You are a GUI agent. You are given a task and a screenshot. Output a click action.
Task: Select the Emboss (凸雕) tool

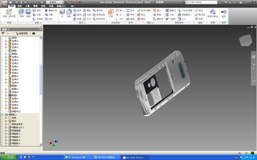pos(49,15)
